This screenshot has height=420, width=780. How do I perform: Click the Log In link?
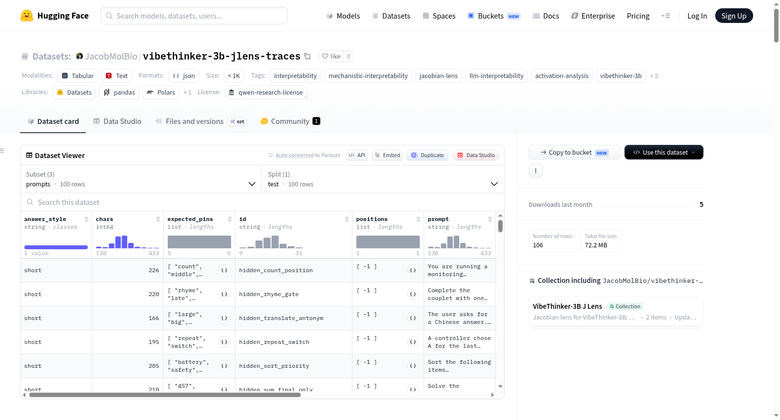(x=697, y=16)
